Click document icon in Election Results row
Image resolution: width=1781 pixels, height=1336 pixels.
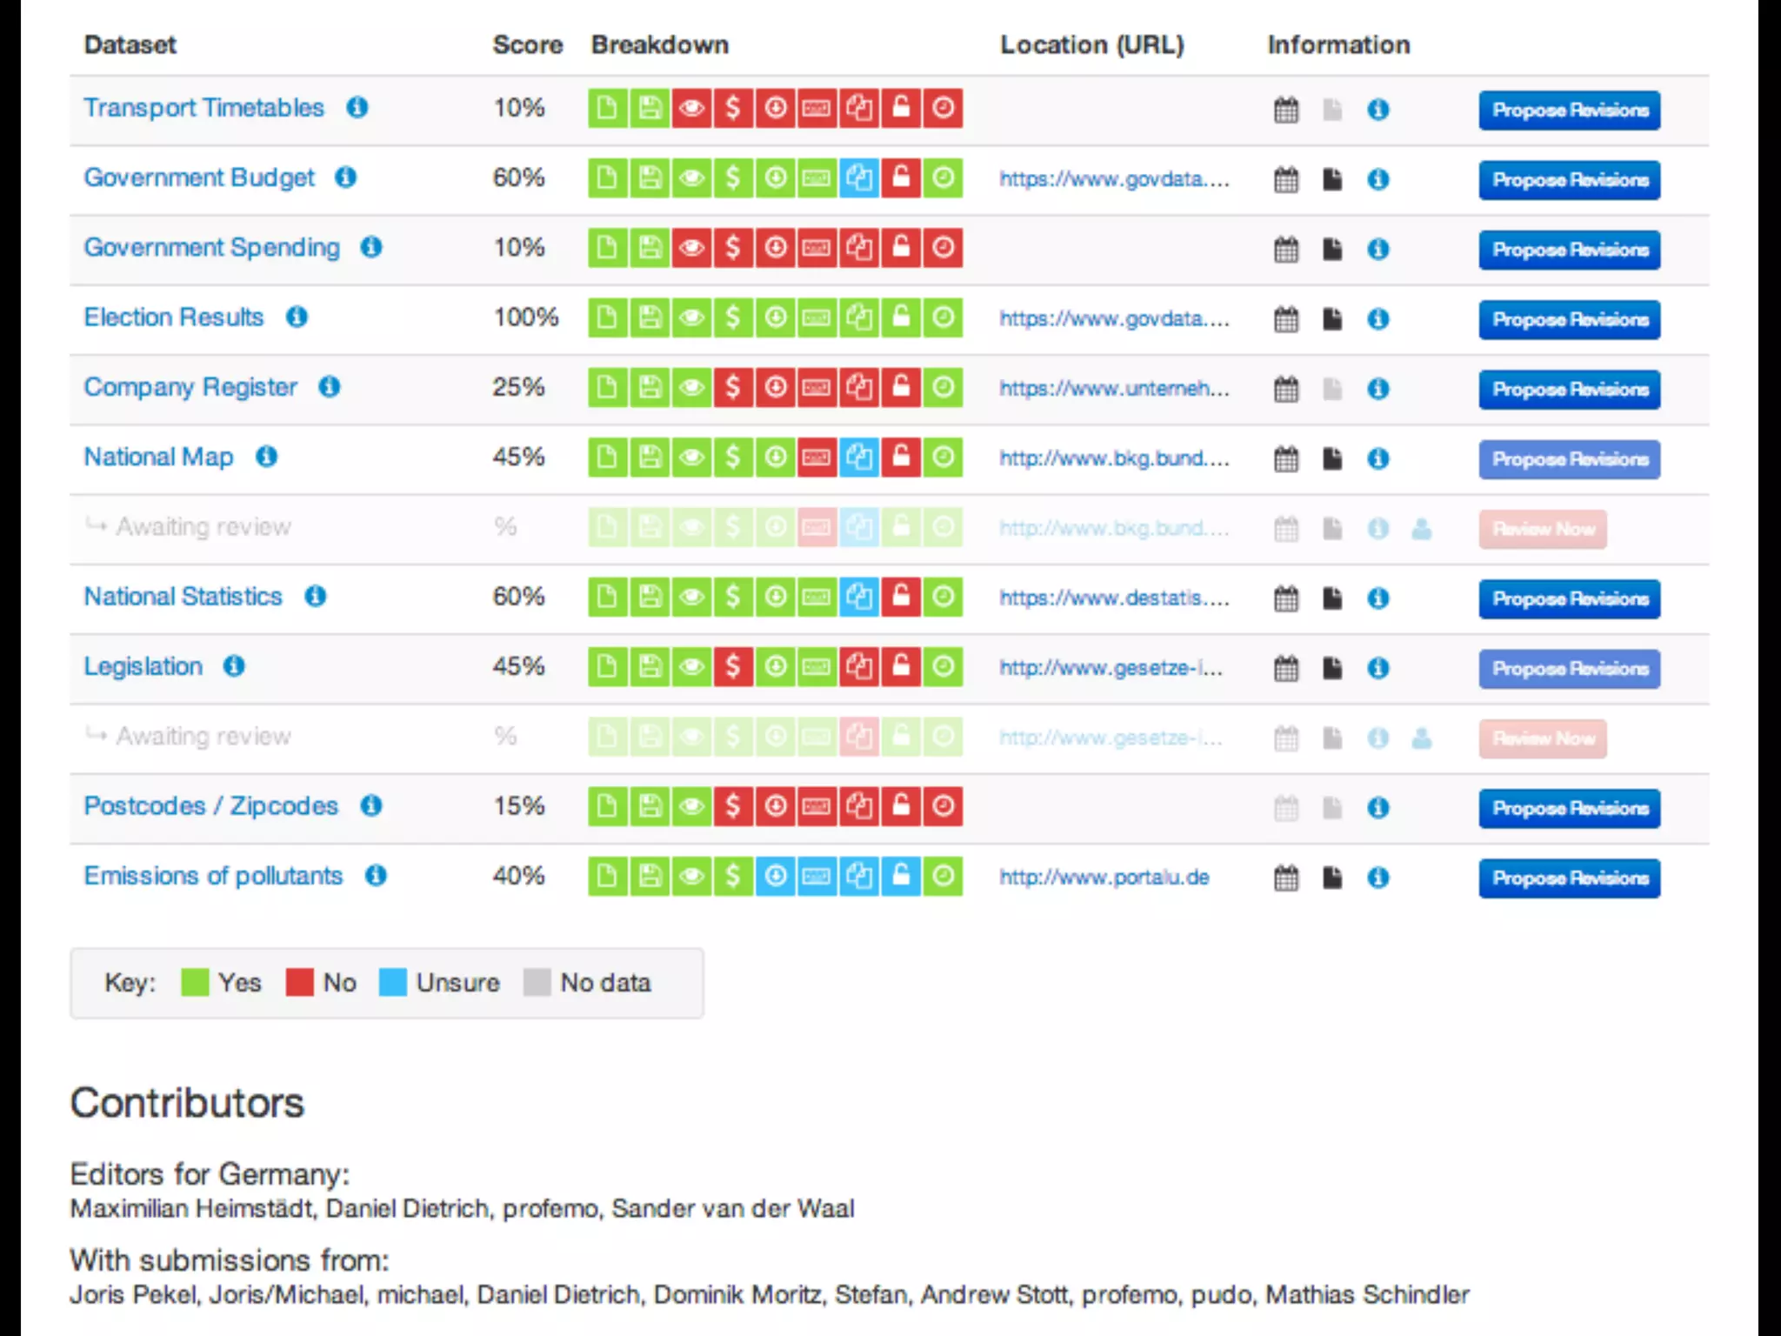(1331, 319)
